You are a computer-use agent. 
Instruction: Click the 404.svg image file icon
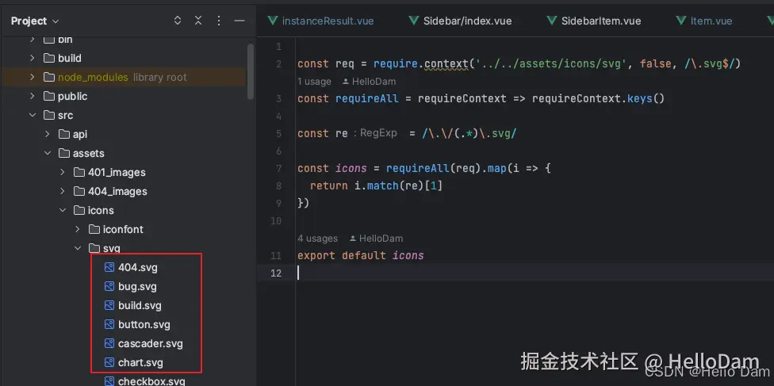pyautogui.click(x=109, y=268)
